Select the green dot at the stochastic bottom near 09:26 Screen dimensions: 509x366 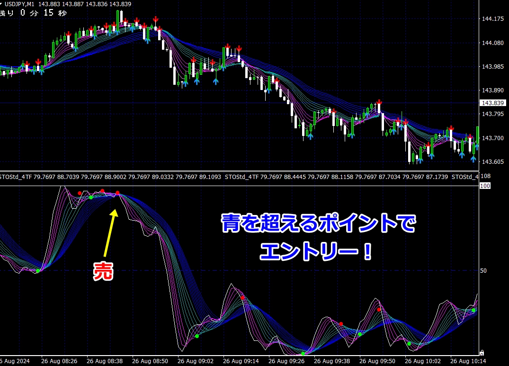[x=303, y=354]
